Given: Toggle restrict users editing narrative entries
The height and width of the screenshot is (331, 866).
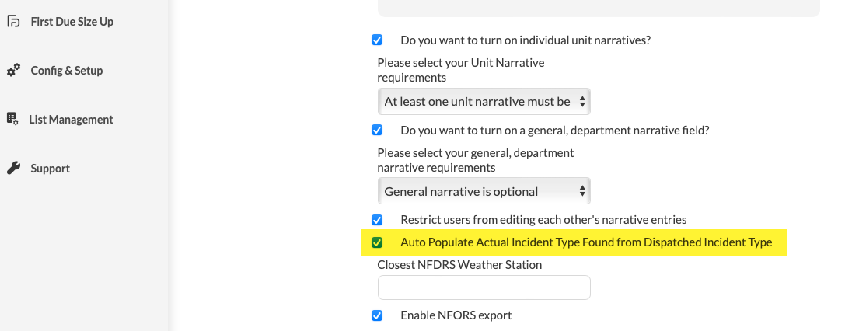Looking at the screenshot, I should pos(377,220).
